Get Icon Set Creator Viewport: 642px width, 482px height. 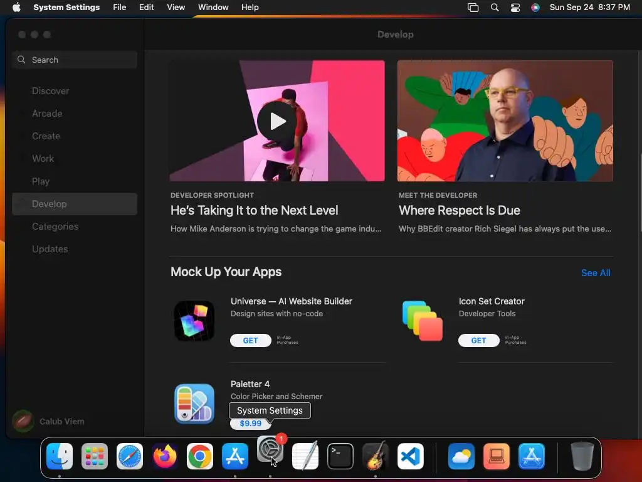click(x=478, y=341)
